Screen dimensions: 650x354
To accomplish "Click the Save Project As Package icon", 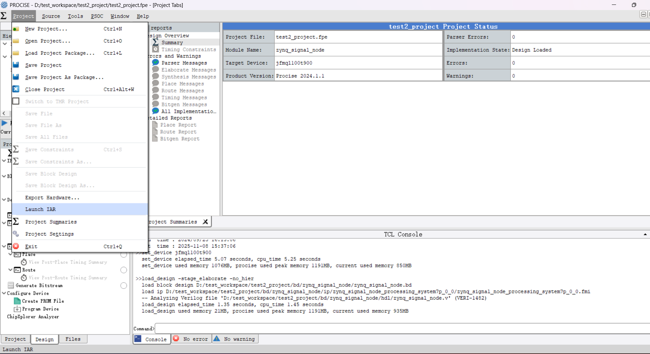I will 16,77.
